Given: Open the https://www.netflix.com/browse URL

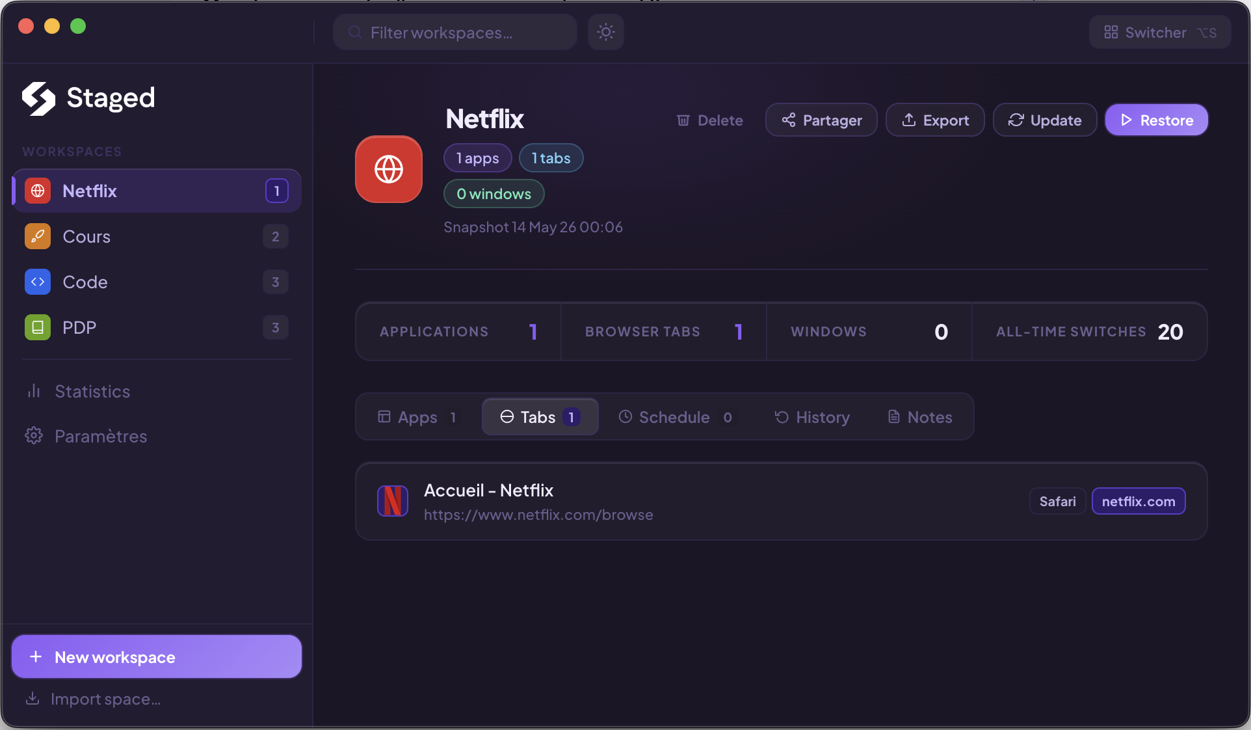Looking at the screenshot, I should [538, 515].
